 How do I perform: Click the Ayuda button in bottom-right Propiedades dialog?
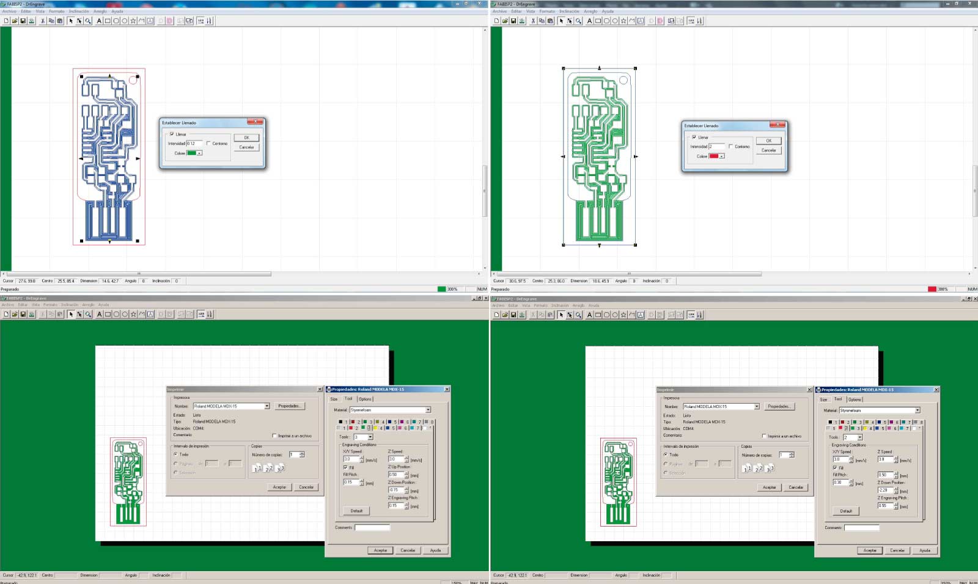tap(925, 550)
